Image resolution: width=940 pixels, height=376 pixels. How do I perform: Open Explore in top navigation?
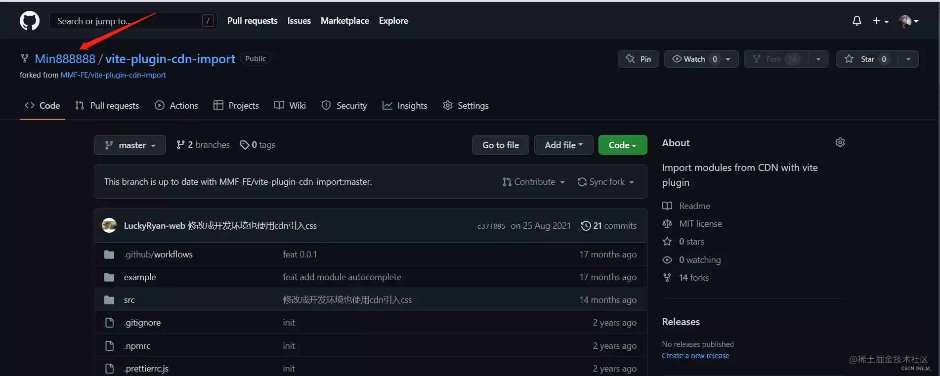point(393,21)
